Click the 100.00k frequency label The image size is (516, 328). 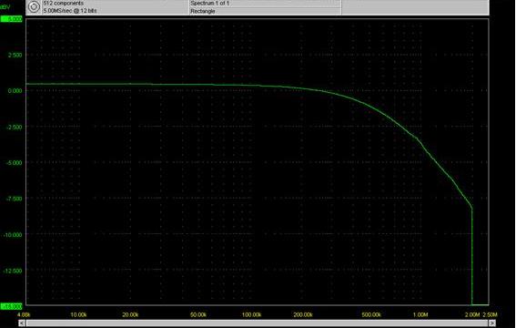click(x=252, y=315)
